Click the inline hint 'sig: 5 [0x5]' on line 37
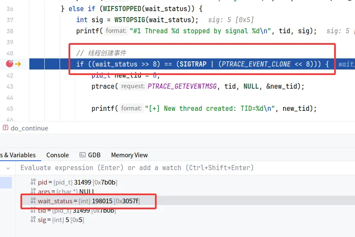 pos(231,20)
